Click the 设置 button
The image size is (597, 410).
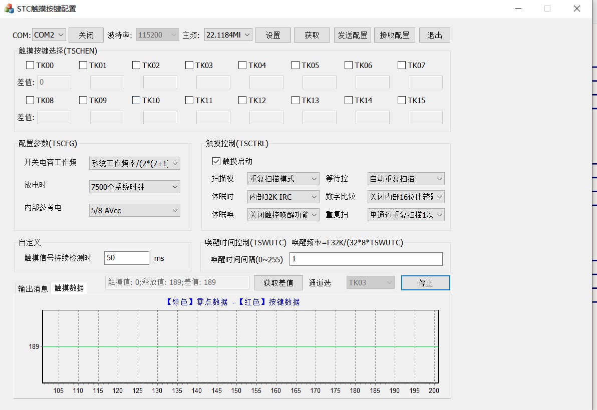[272, 35]
